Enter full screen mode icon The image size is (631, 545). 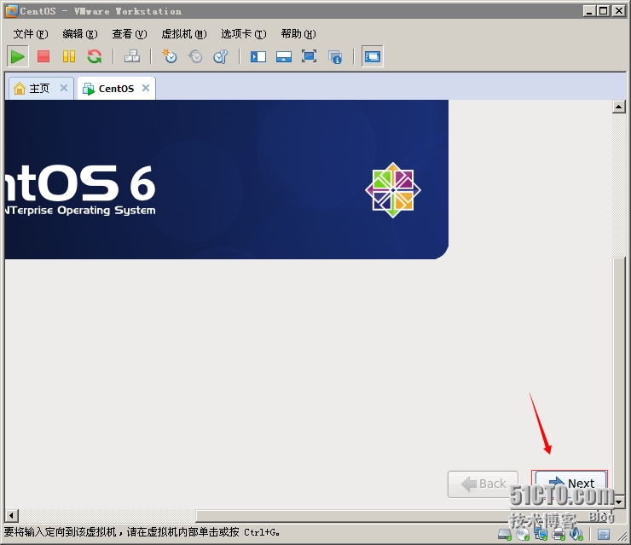coord(309,56)
